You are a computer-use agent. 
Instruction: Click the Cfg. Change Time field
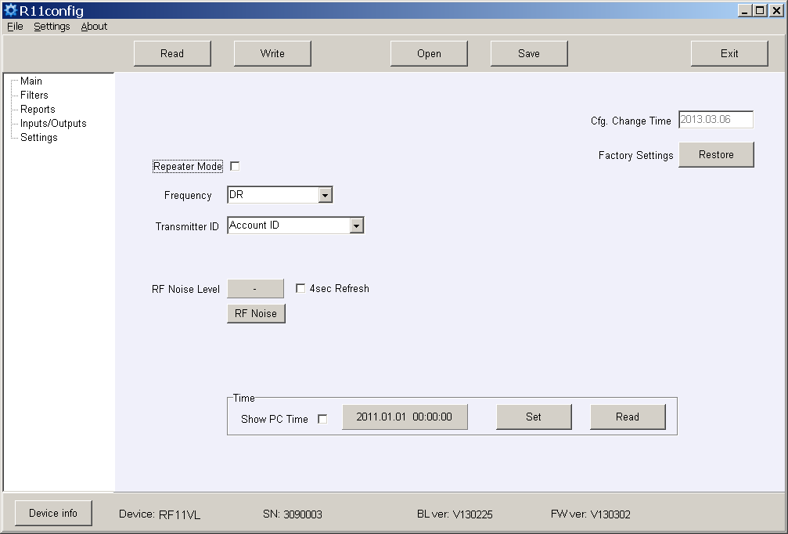pos(715,120)
